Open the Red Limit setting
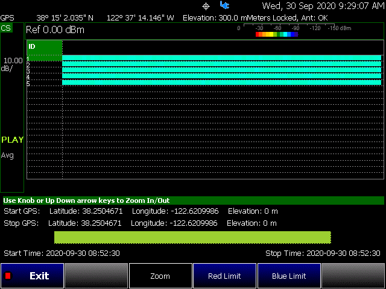Screen dimensions: 386x289 [224, 276]
